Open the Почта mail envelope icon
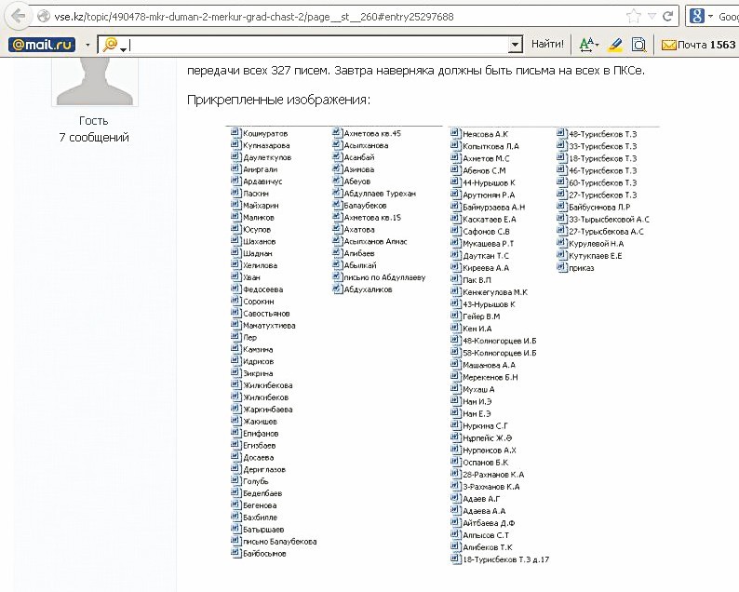This screenshot has width=739, height=592. click(x=668, y=45)
